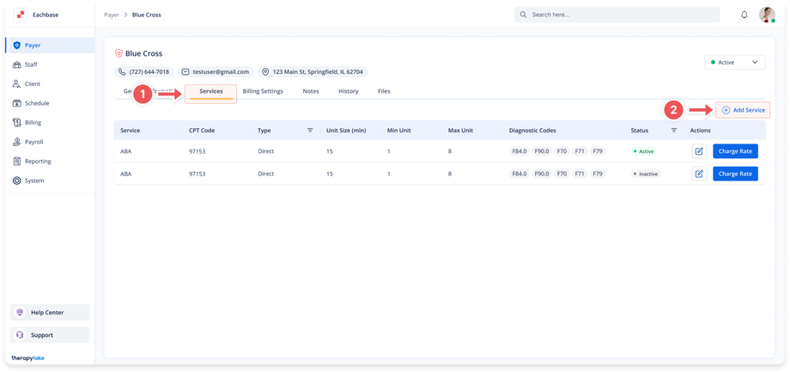790x373 pixels.
Task: Filter the Type column
Action: (310, 130)
